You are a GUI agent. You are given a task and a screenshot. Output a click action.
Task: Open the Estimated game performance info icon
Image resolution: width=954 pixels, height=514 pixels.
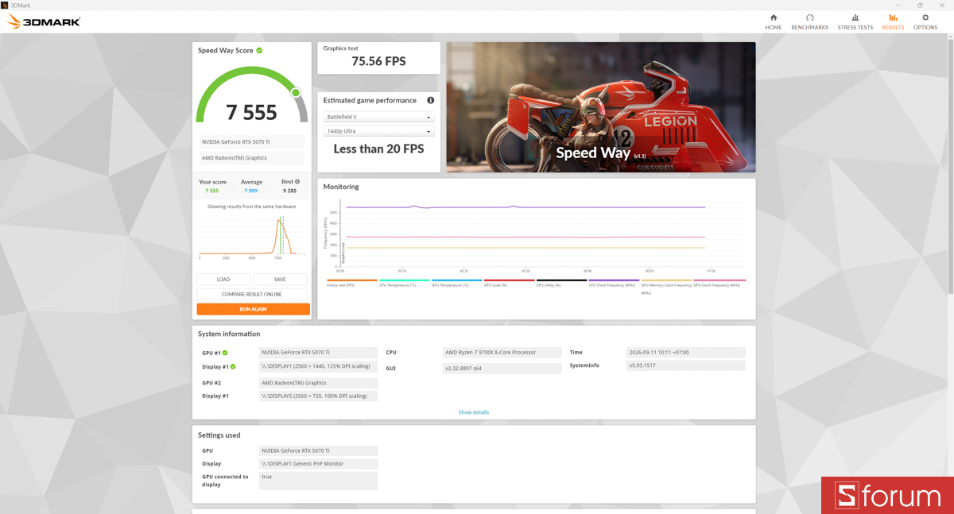[x=430, y=100]
